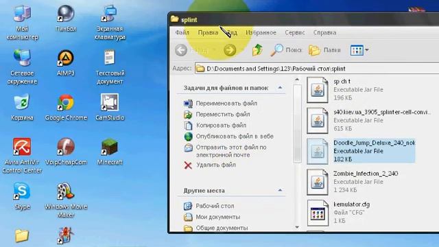This screenshot has width=439, height=247.
Task: Open the Файл menu
Action: (x=182, y=32)
